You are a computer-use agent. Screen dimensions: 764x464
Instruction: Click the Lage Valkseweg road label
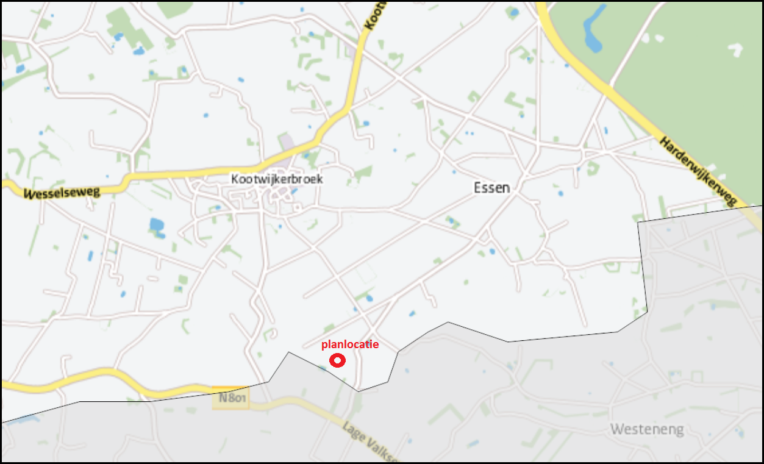click(371, 443)
